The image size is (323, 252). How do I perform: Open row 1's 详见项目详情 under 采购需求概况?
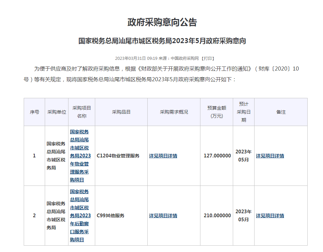click(x=163, y=156)
